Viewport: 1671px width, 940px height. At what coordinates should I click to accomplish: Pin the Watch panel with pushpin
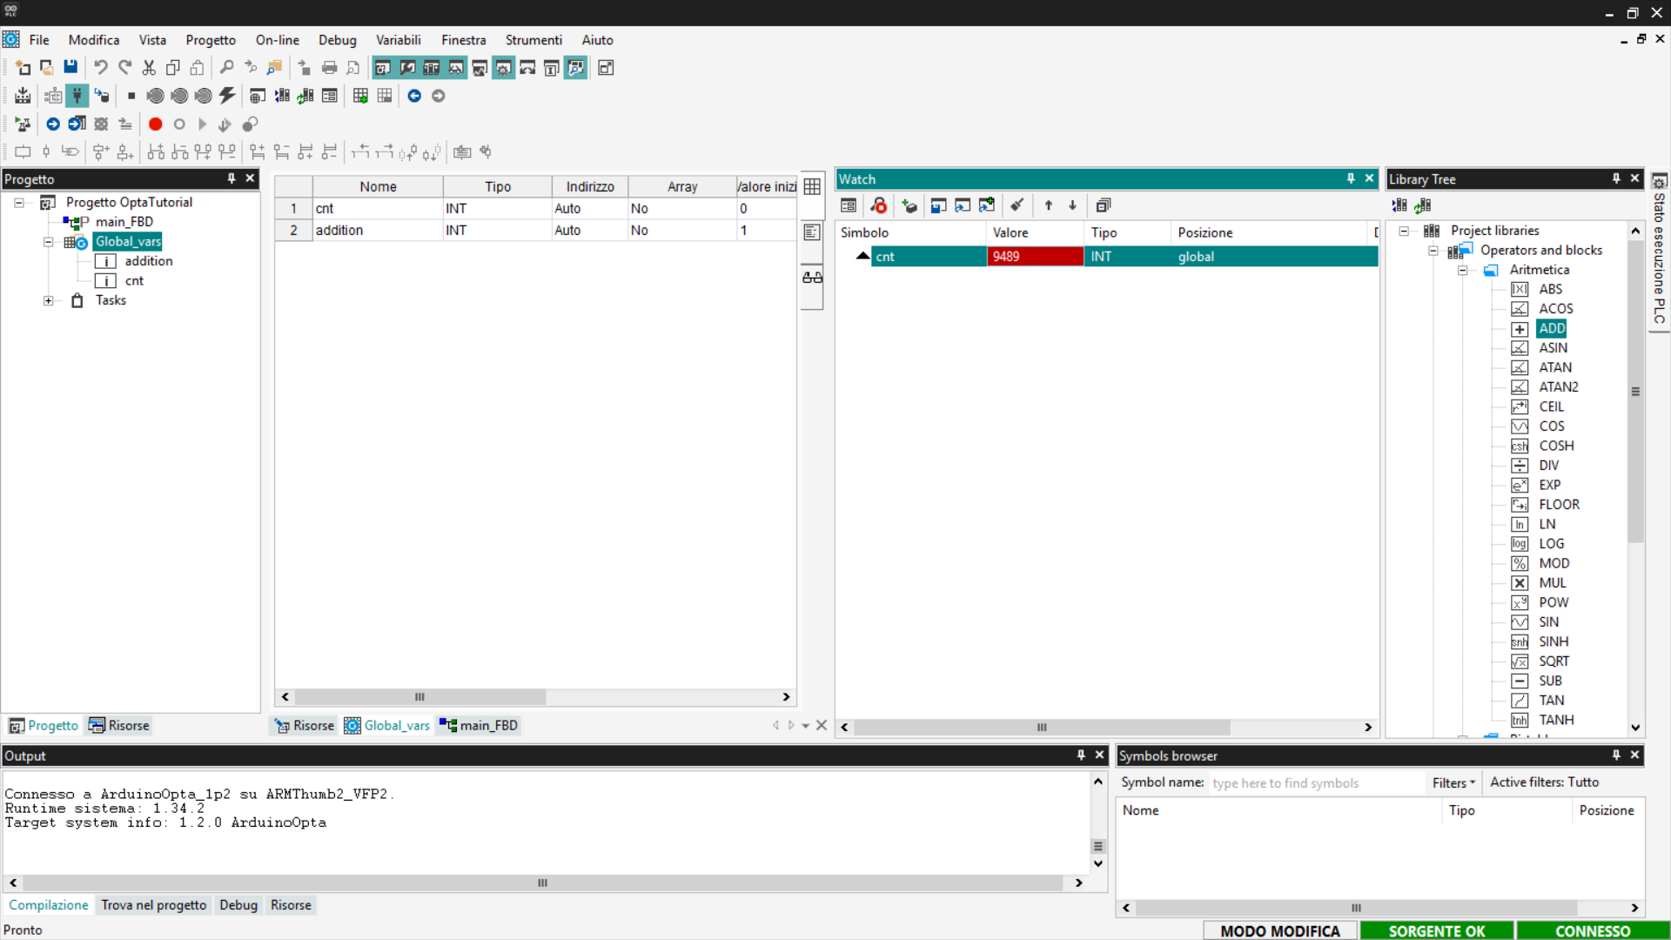(x=1351, y=178)
